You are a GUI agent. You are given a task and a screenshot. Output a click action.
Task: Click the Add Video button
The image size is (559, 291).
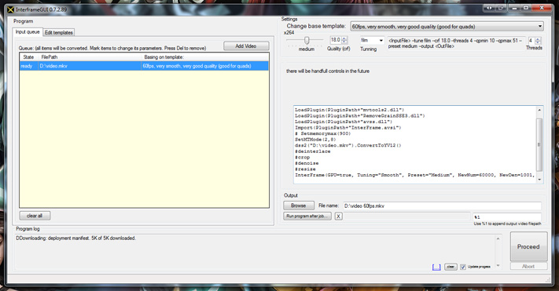[246, 46]
